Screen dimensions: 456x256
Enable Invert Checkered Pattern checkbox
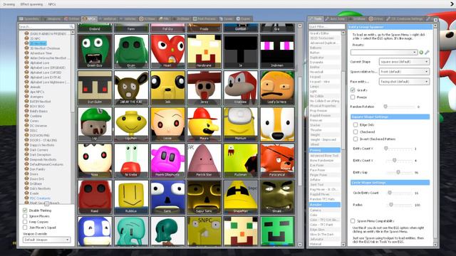[x=356, y=139]
